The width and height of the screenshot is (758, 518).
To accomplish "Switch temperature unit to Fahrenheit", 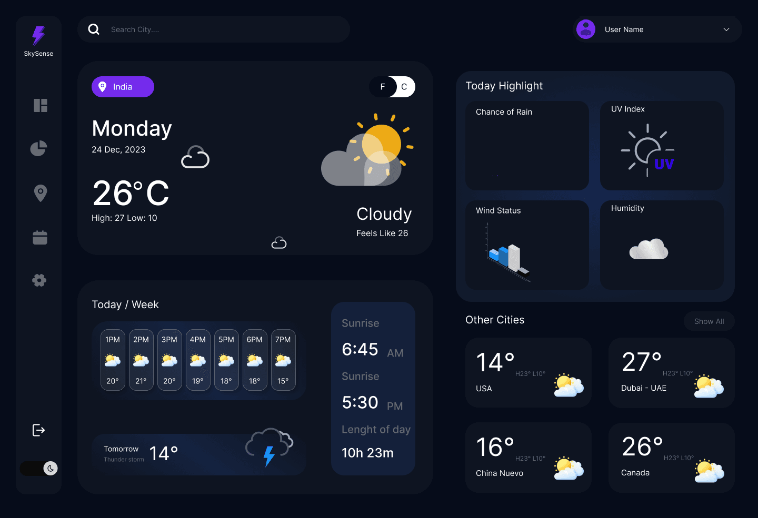I will coord(383,87).
